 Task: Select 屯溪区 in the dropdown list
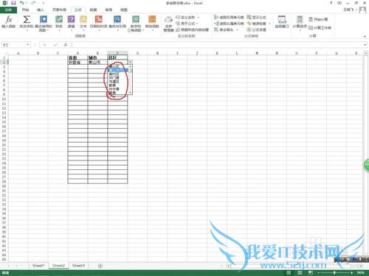pyautogui.click(x=114, y=82)
